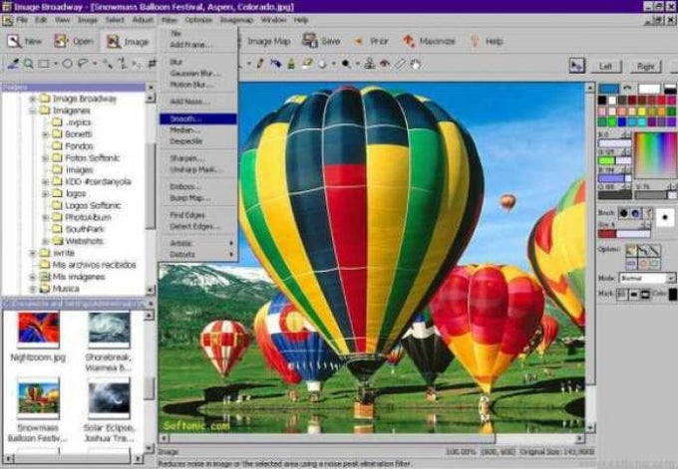Choose Gaussian Blur from the filter menu
678x469 pixels.
coord(198,74)
